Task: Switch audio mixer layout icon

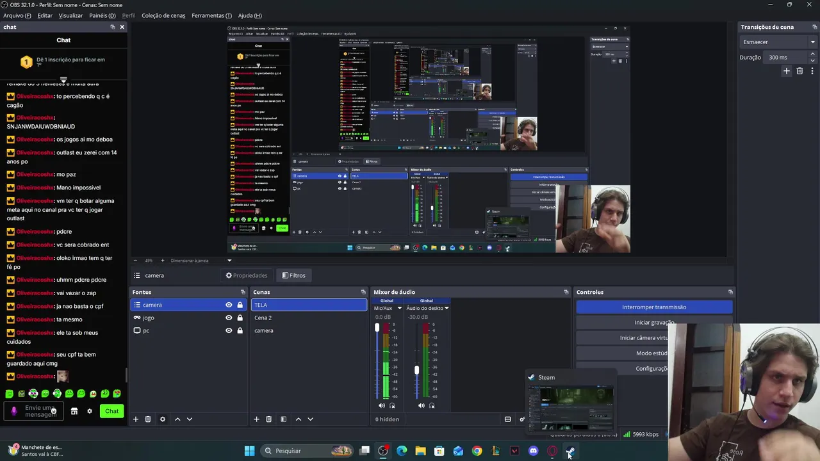Action: point(507,419)
